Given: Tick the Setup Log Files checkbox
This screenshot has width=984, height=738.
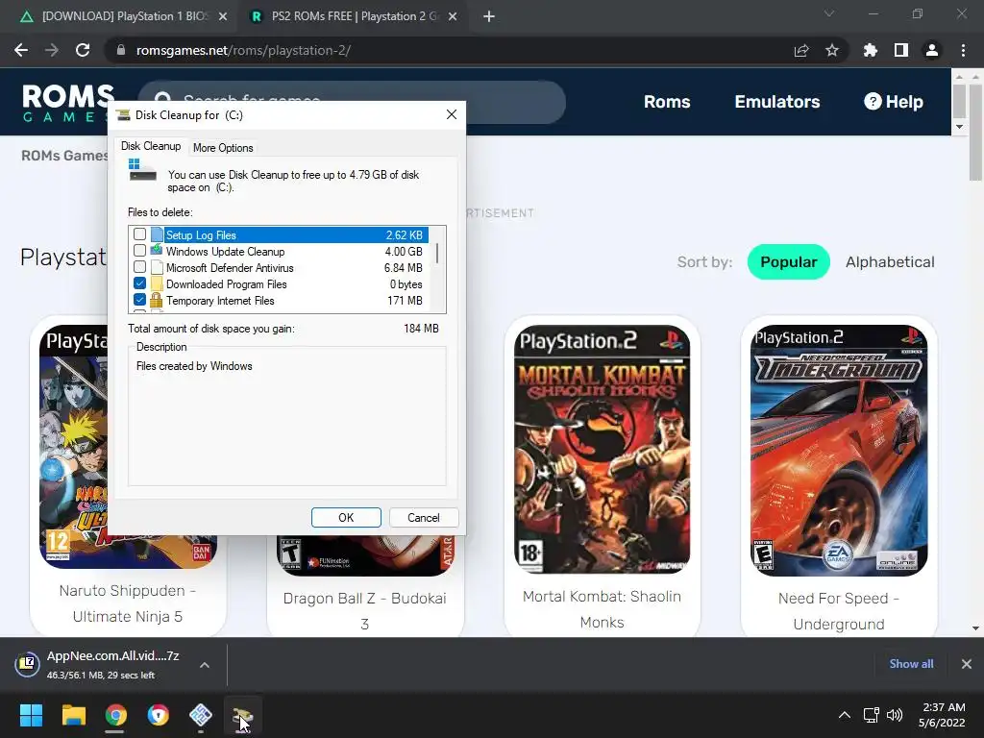Looking at the screenshot, I should click(140, 234).
